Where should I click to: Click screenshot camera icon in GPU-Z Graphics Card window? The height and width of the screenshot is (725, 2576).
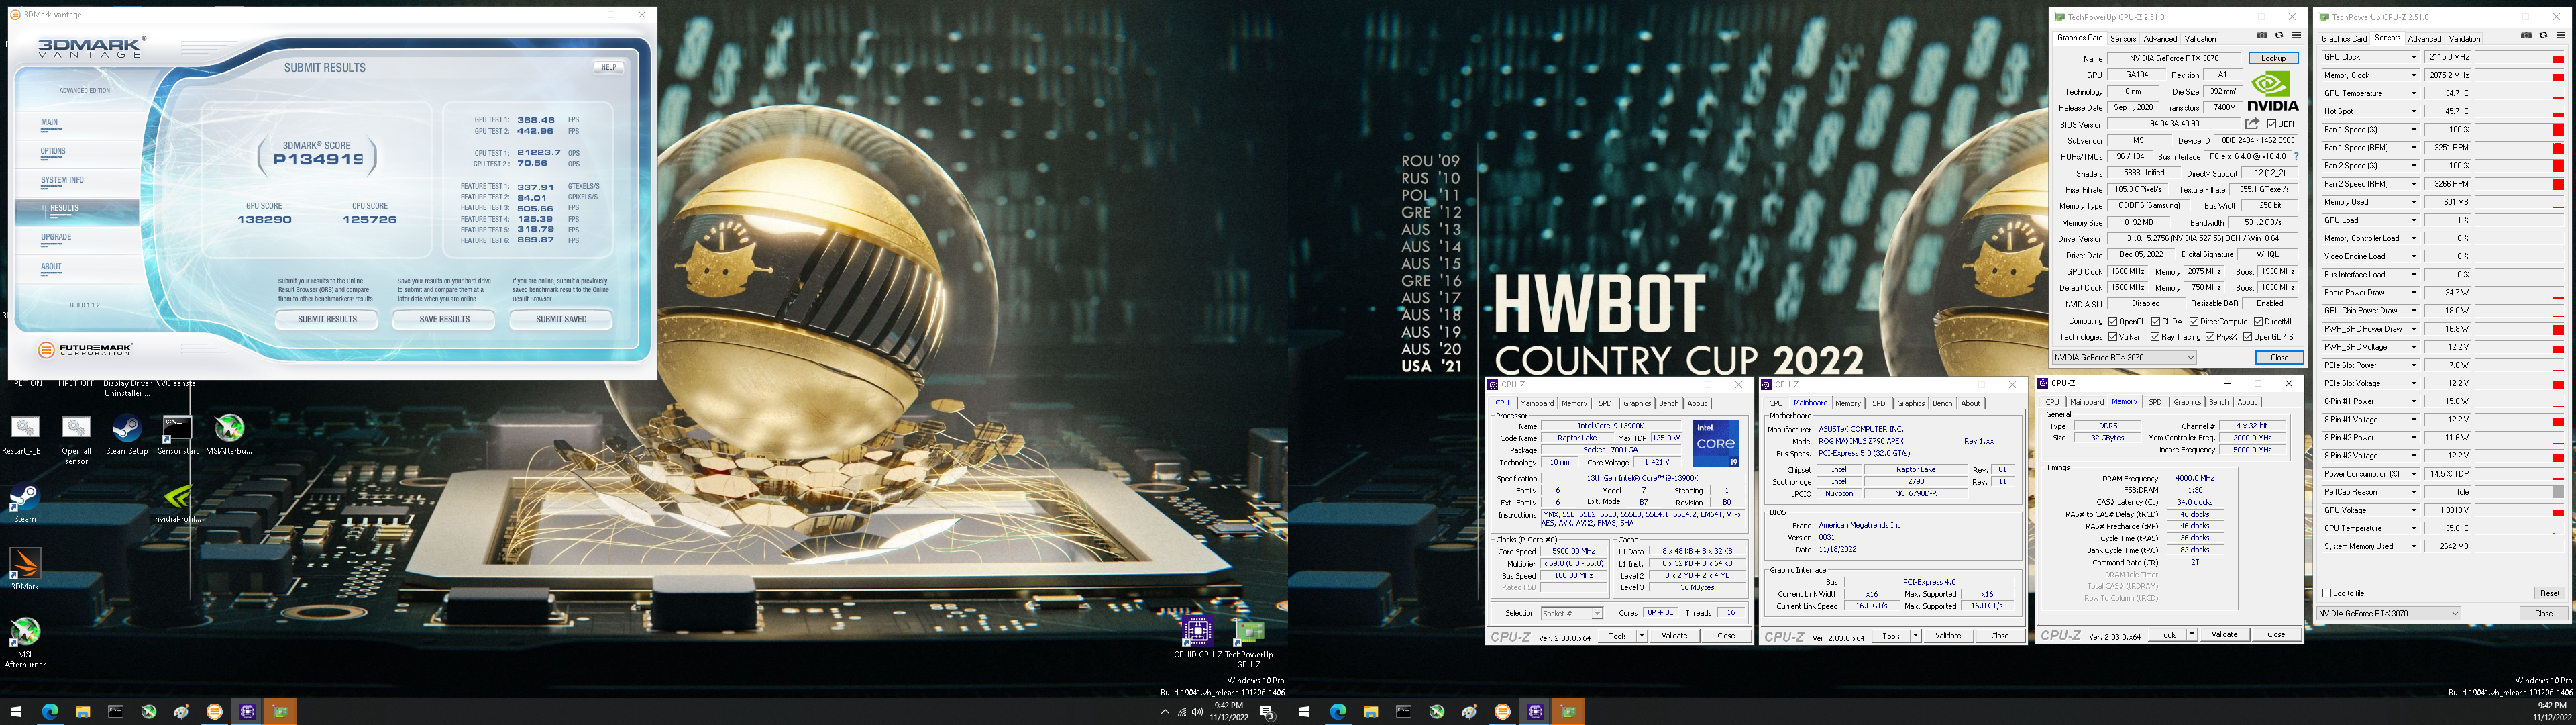(2263, 36)
